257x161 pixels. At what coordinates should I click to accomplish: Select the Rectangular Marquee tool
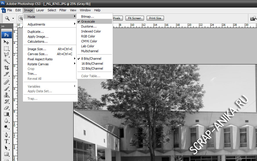(x=6, y=48)
